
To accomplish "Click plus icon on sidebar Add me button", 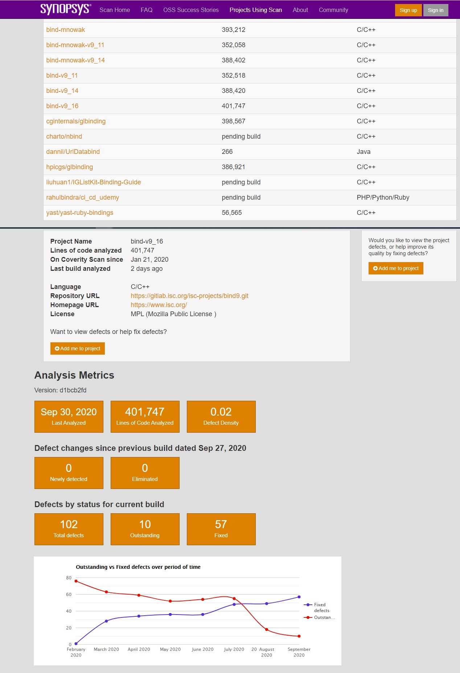I will click(375, 268).
